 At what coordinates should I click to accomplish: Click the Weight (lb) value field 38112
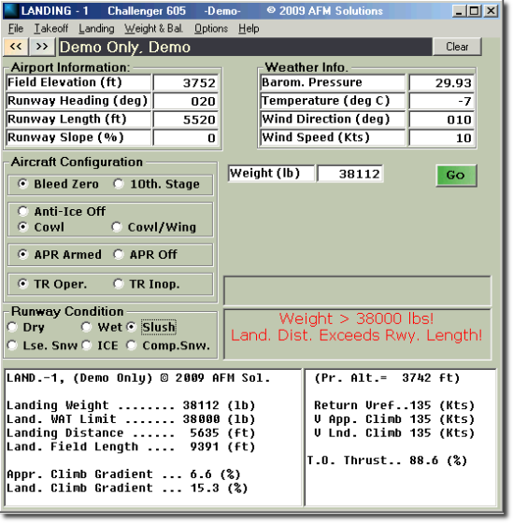tap(350, 174)
